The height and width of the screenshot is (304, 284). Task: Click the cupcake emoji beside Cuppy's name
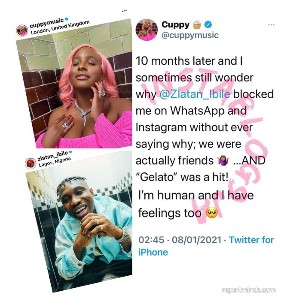197,24
